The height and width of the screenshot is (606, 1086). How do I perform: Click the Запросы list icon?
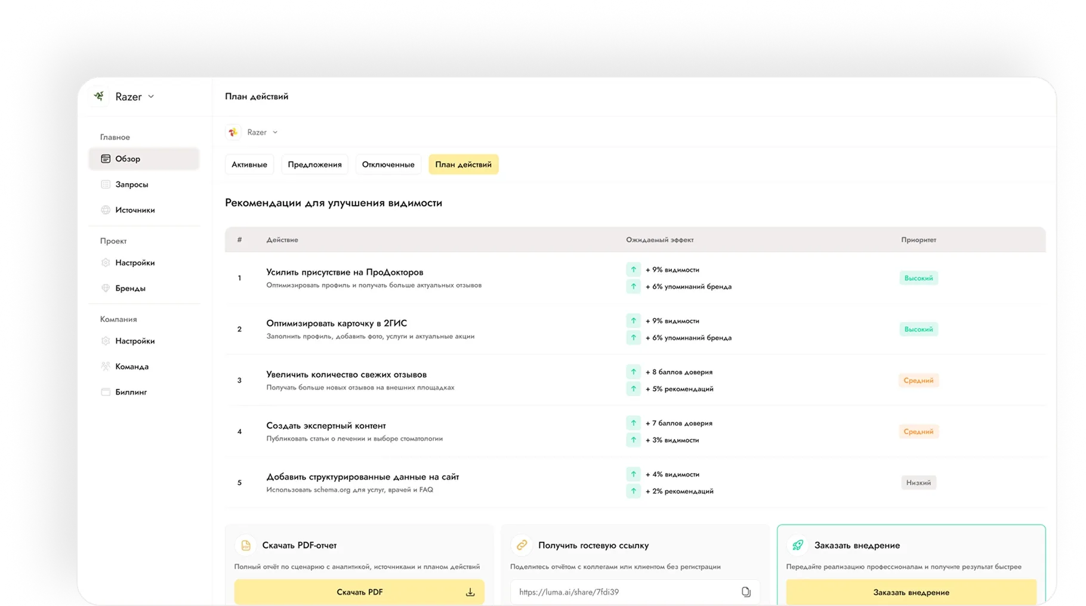106,184
